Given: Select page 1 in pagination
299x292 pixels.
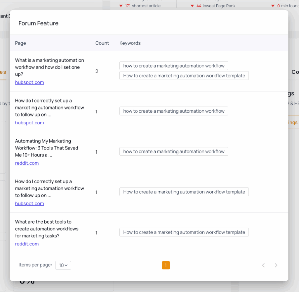Looking at the screenshot, I should click(x=166, y=265).
